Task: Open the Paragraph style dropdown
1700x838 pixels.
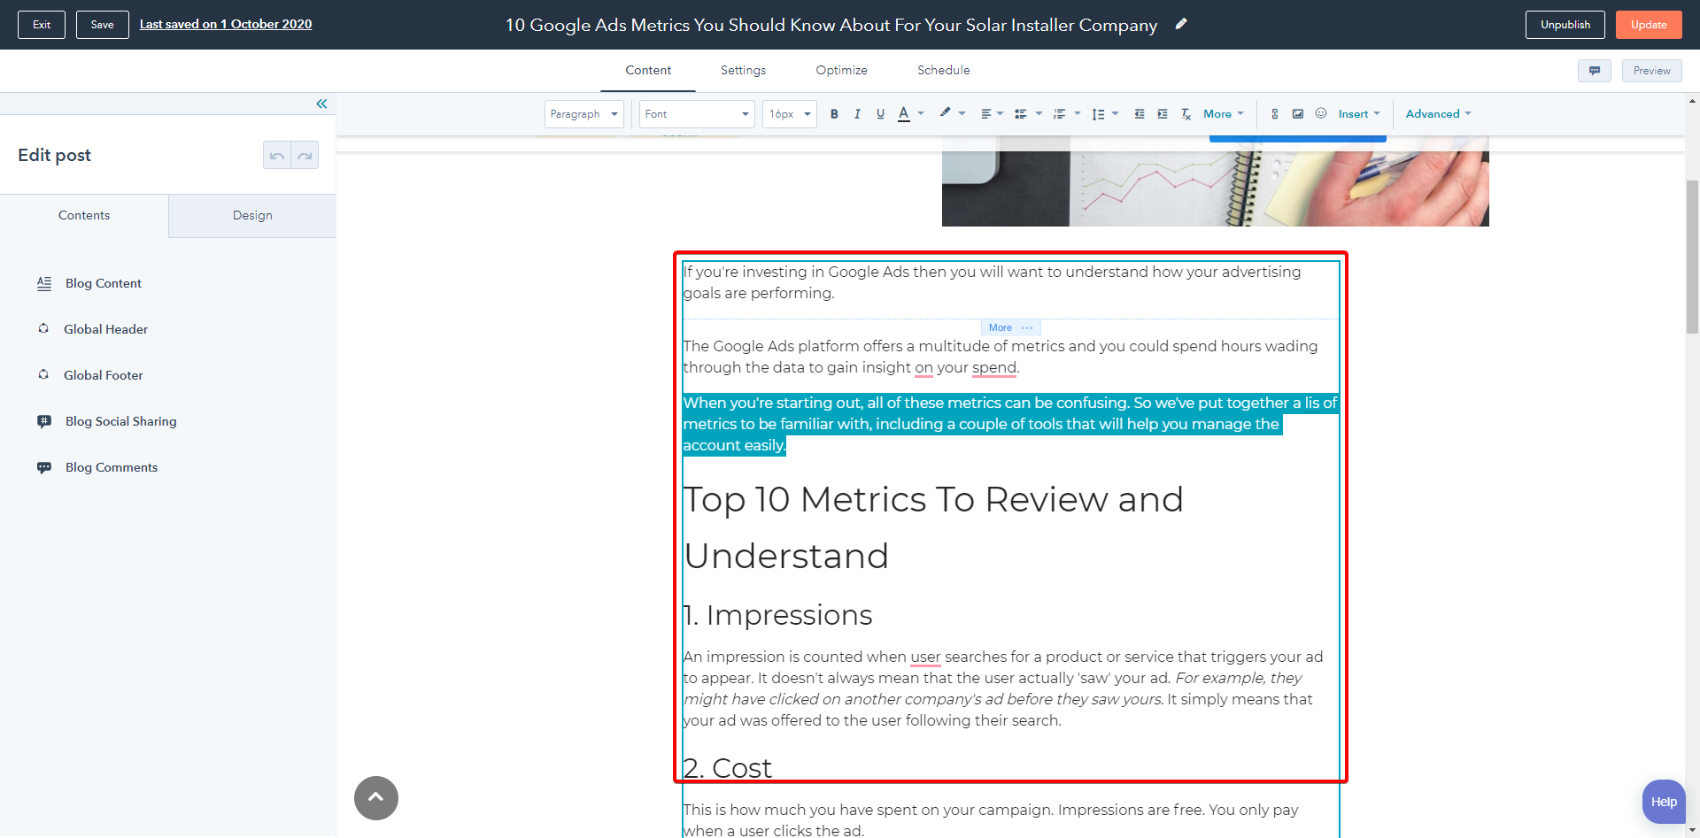Action: (x=584, y=114)
